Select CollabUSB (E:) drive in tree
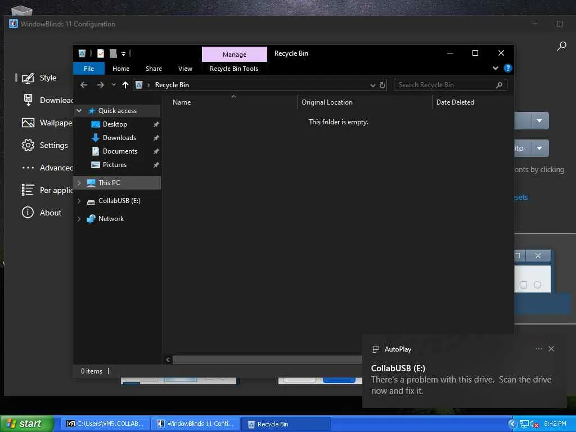576x432 pixels. point(119,201)
